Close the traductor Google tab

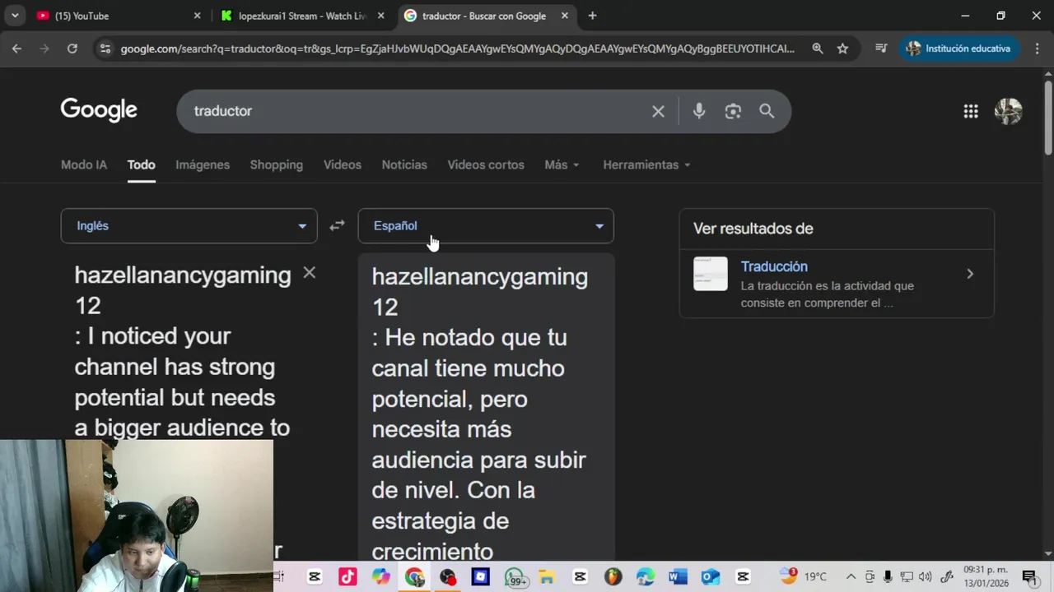[565, 16]
